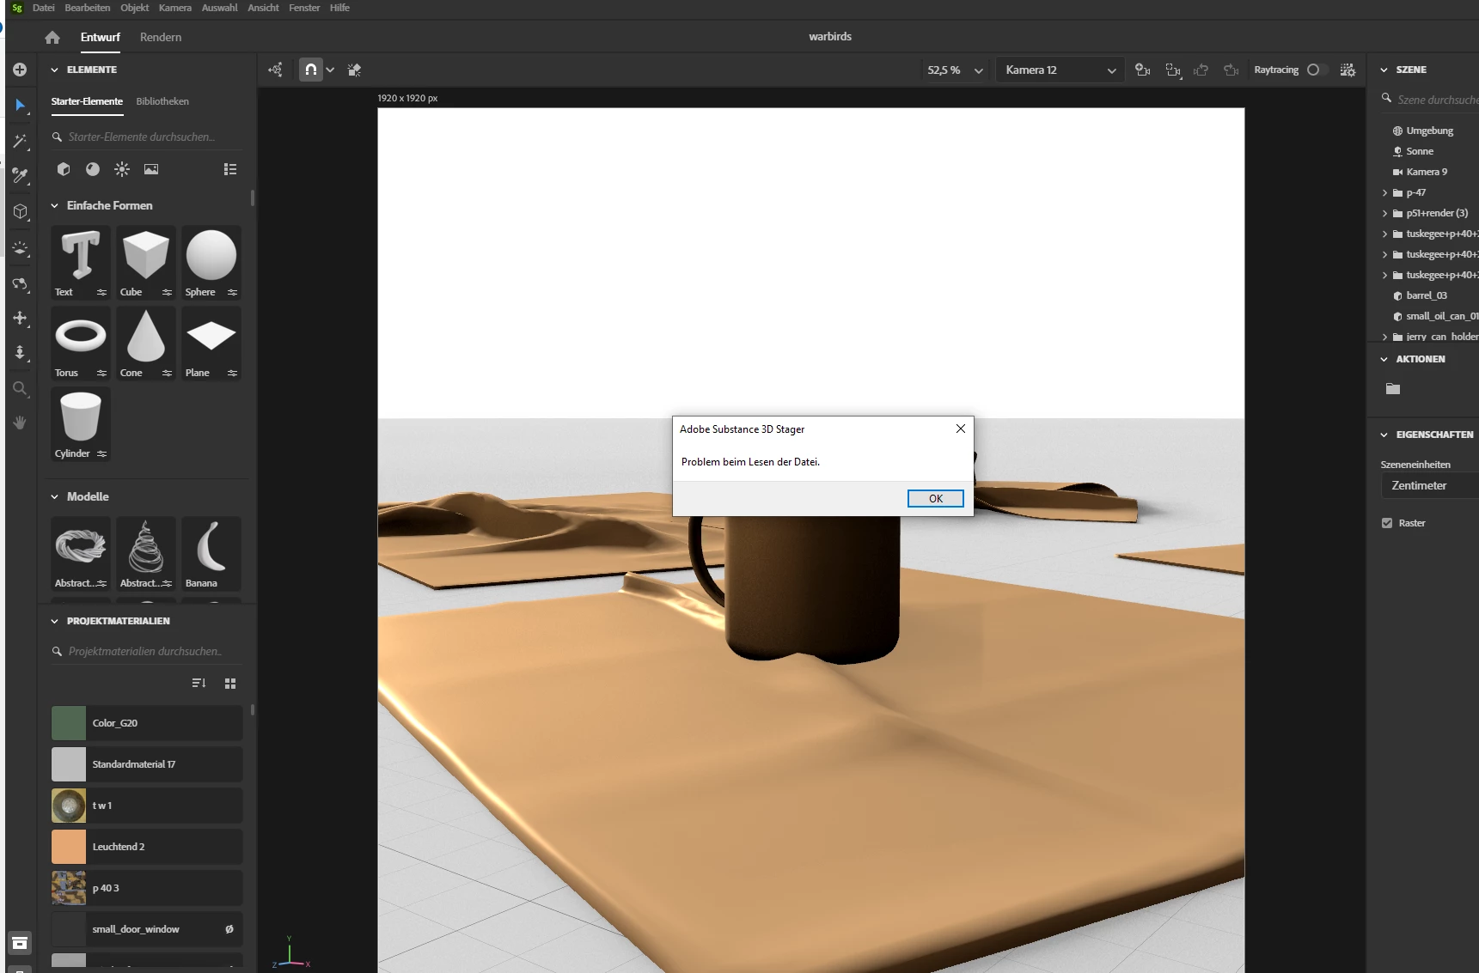The image size is (1479, 973).
Task: Open Cylinder shape parameter settings icon
Action: point(102,453)
